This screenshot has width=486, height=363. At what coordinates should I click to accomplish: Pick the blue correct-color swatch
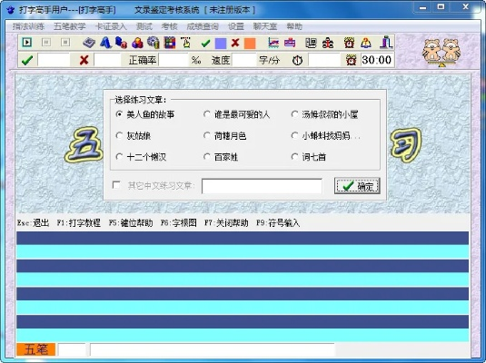click(221, 44)
